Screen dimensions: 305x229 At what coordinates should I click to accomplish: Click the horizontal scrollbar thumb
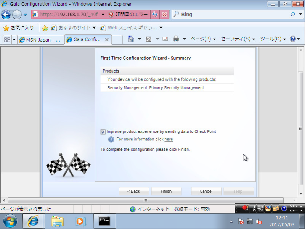click(145, 200)
